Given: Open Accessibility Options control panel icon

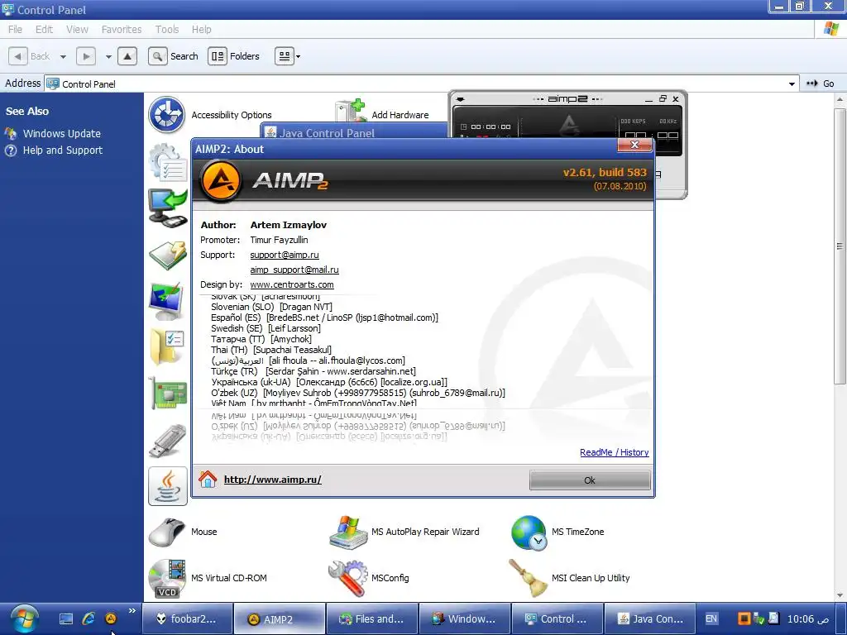Looking at the screenshot, I should [167, 114].
